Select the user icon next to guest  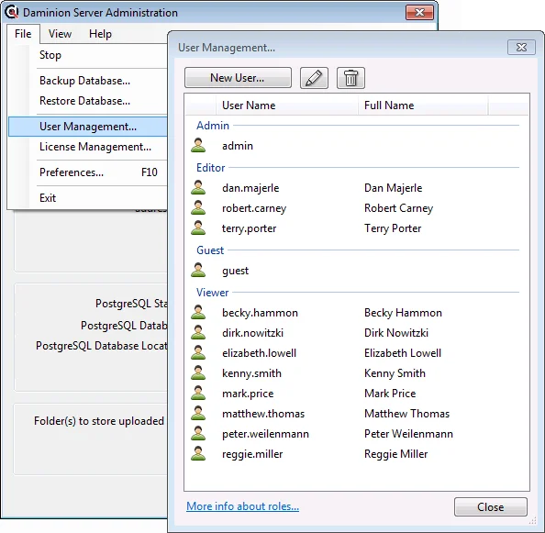click(198, 270)
